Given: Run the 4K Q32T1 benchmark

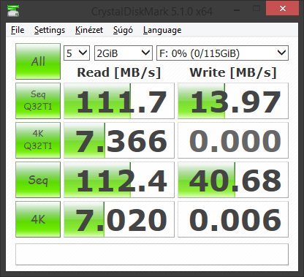Looking at the screenshot, I should (x=38, y=140).
